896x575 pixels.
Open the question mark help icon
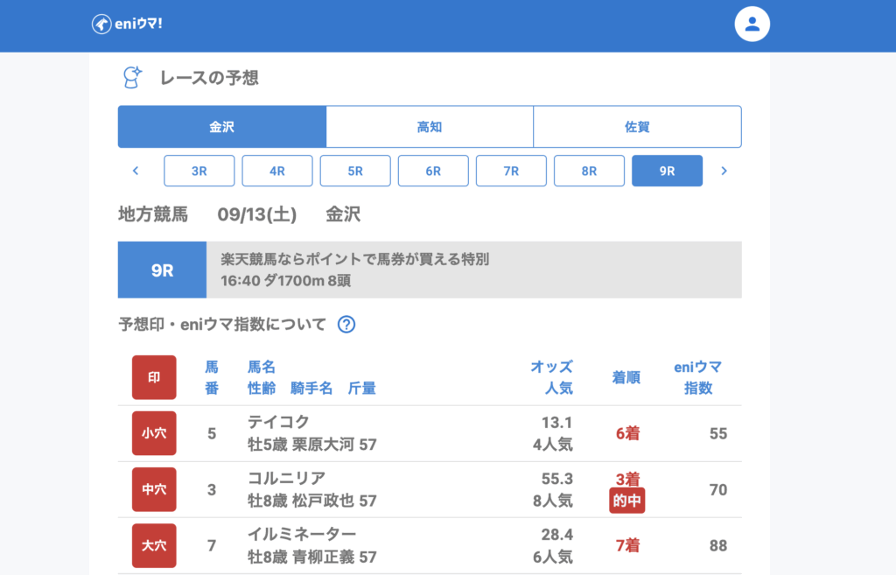[346, 325]
